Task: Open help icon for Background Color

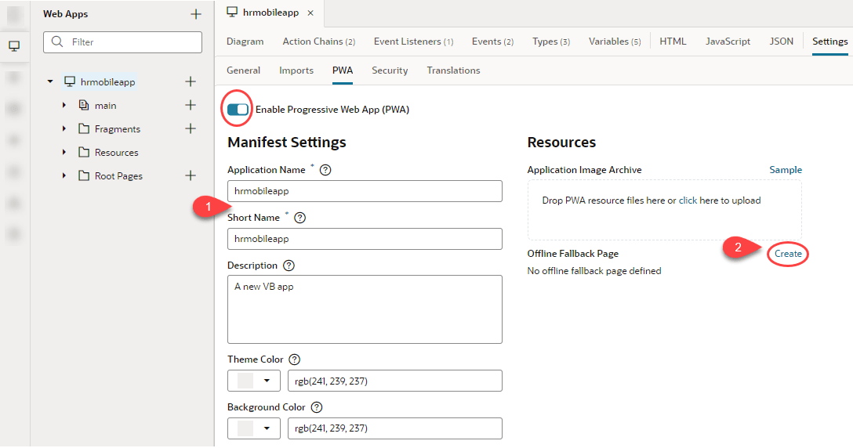Action: (x=317, y=406)
